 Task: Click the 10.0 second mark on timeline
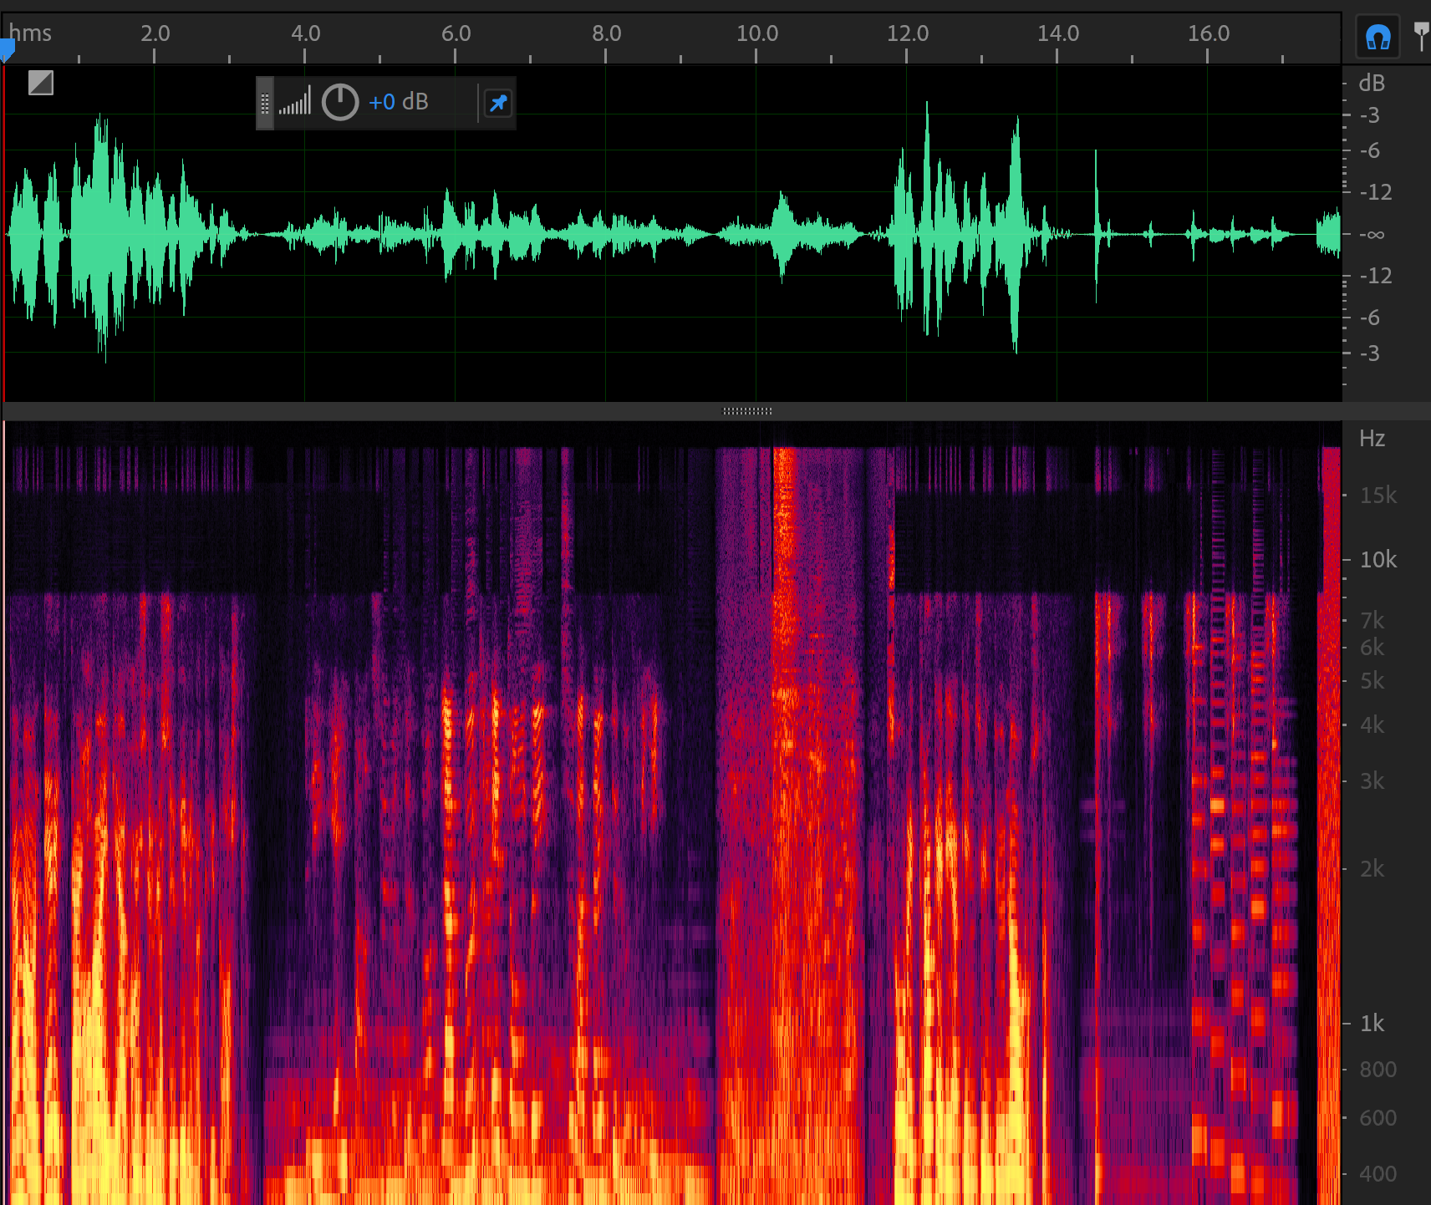point(756,33)
